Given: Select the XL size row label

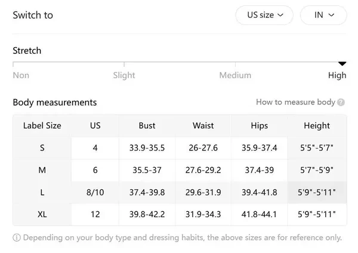Looking at the screenshot, I should (x=42, y=214).
